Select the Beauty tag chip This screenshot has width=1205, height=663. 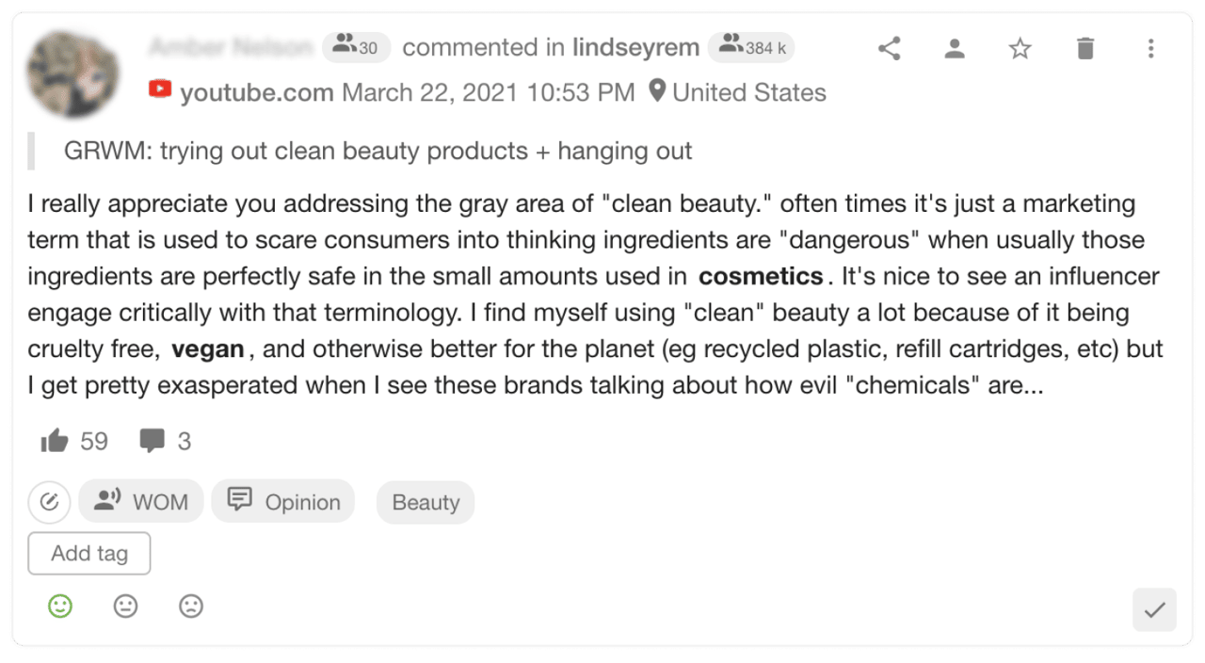(x=426, y=502)
